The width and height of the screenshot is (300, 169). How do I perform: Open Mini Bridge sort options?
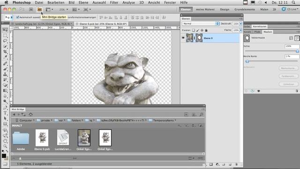[x=193, y=126]
